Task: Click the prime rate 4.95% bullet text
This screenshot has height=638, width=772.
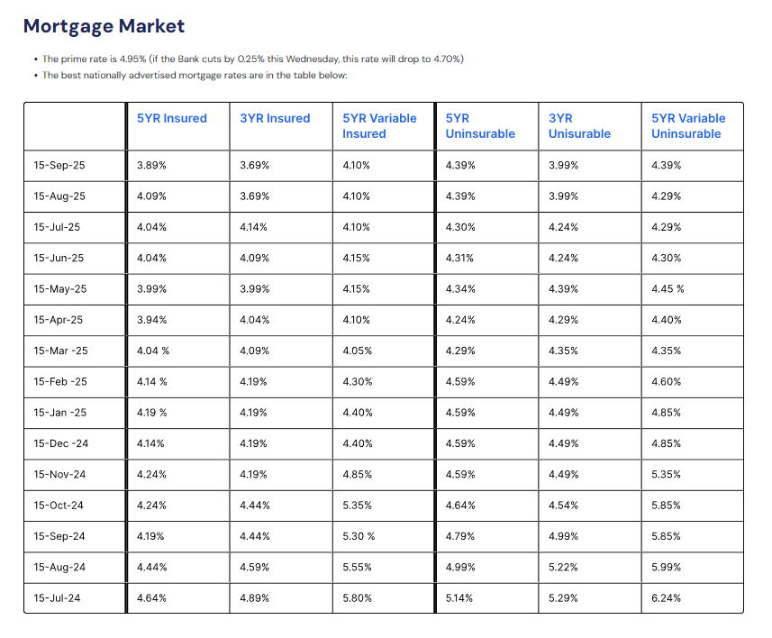Action: tap(252, 59)
